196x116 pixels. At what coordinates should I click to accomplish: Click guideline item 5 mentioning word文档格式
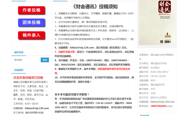pos(94,41)
